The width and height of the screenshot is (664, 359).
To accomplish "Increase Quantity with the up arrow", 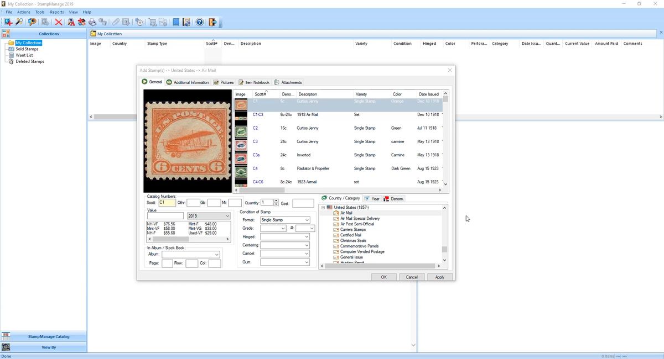I will click(x=277, y=201).
